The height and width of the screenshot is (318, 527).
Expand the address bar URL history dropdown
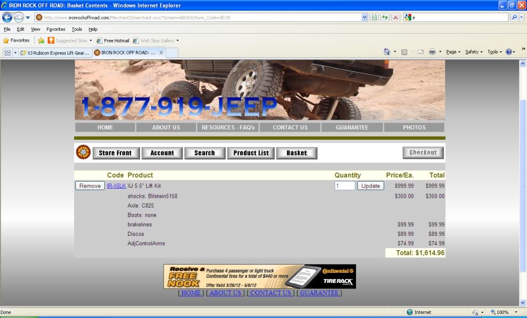[x=364, y=17]
